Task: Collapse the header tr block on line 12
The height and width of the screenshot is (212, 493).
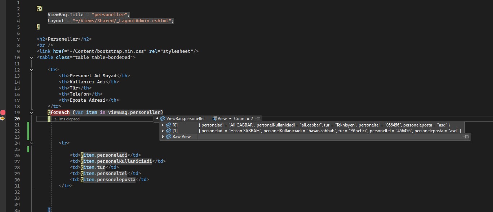Action: coord(31,70)
